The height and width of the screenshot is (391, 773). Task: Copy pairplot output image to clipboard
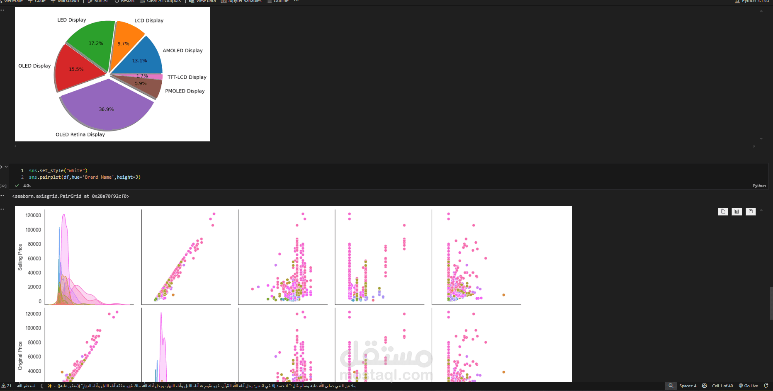[x=723, y=211]
